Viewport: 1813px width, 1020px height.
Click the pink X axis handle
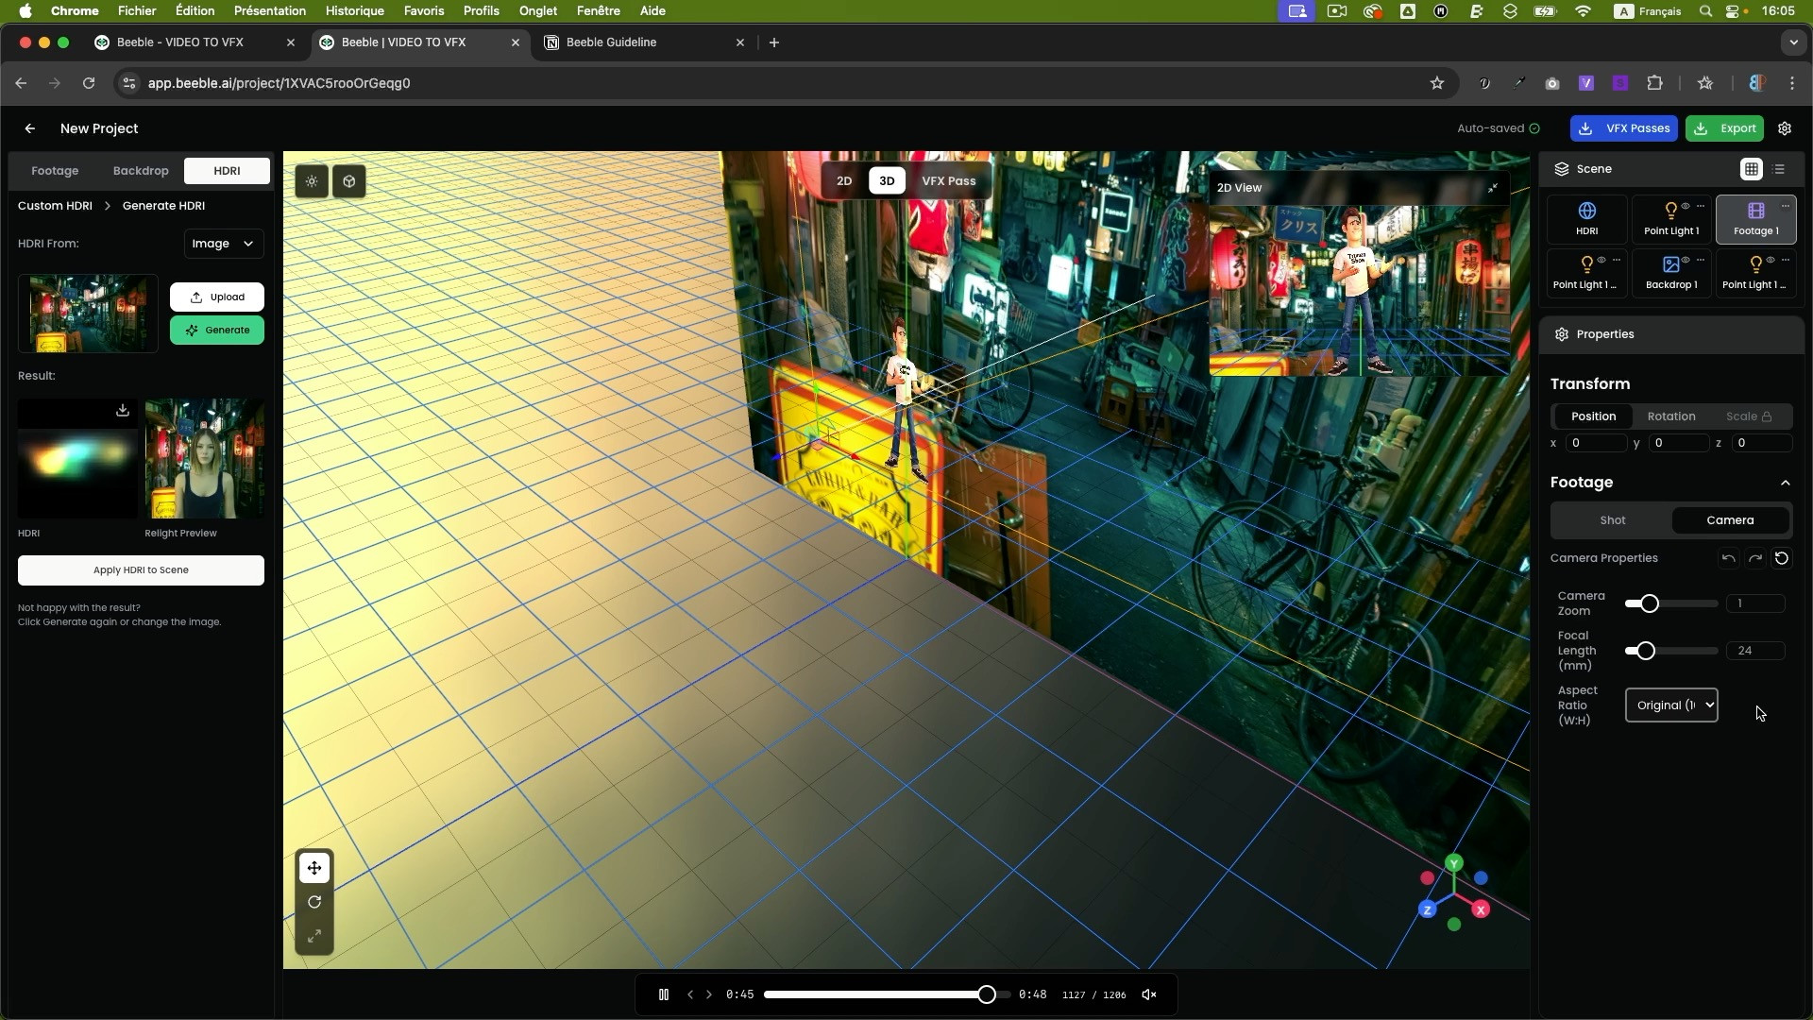[1481, 909]
